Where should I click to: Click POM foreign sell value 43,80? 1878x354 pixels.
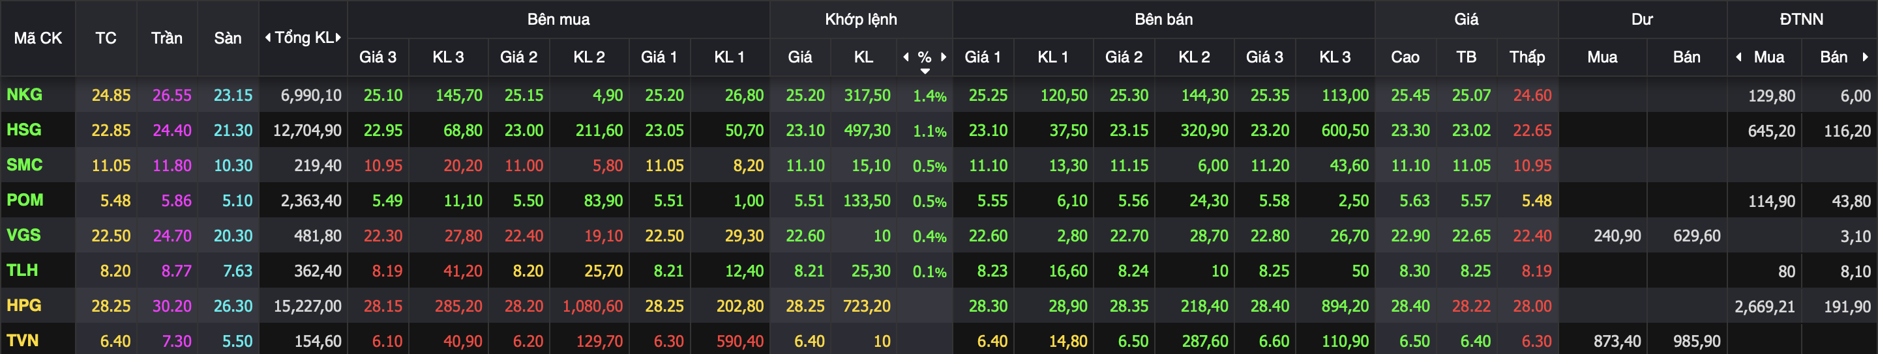[x=1851, y=201]
